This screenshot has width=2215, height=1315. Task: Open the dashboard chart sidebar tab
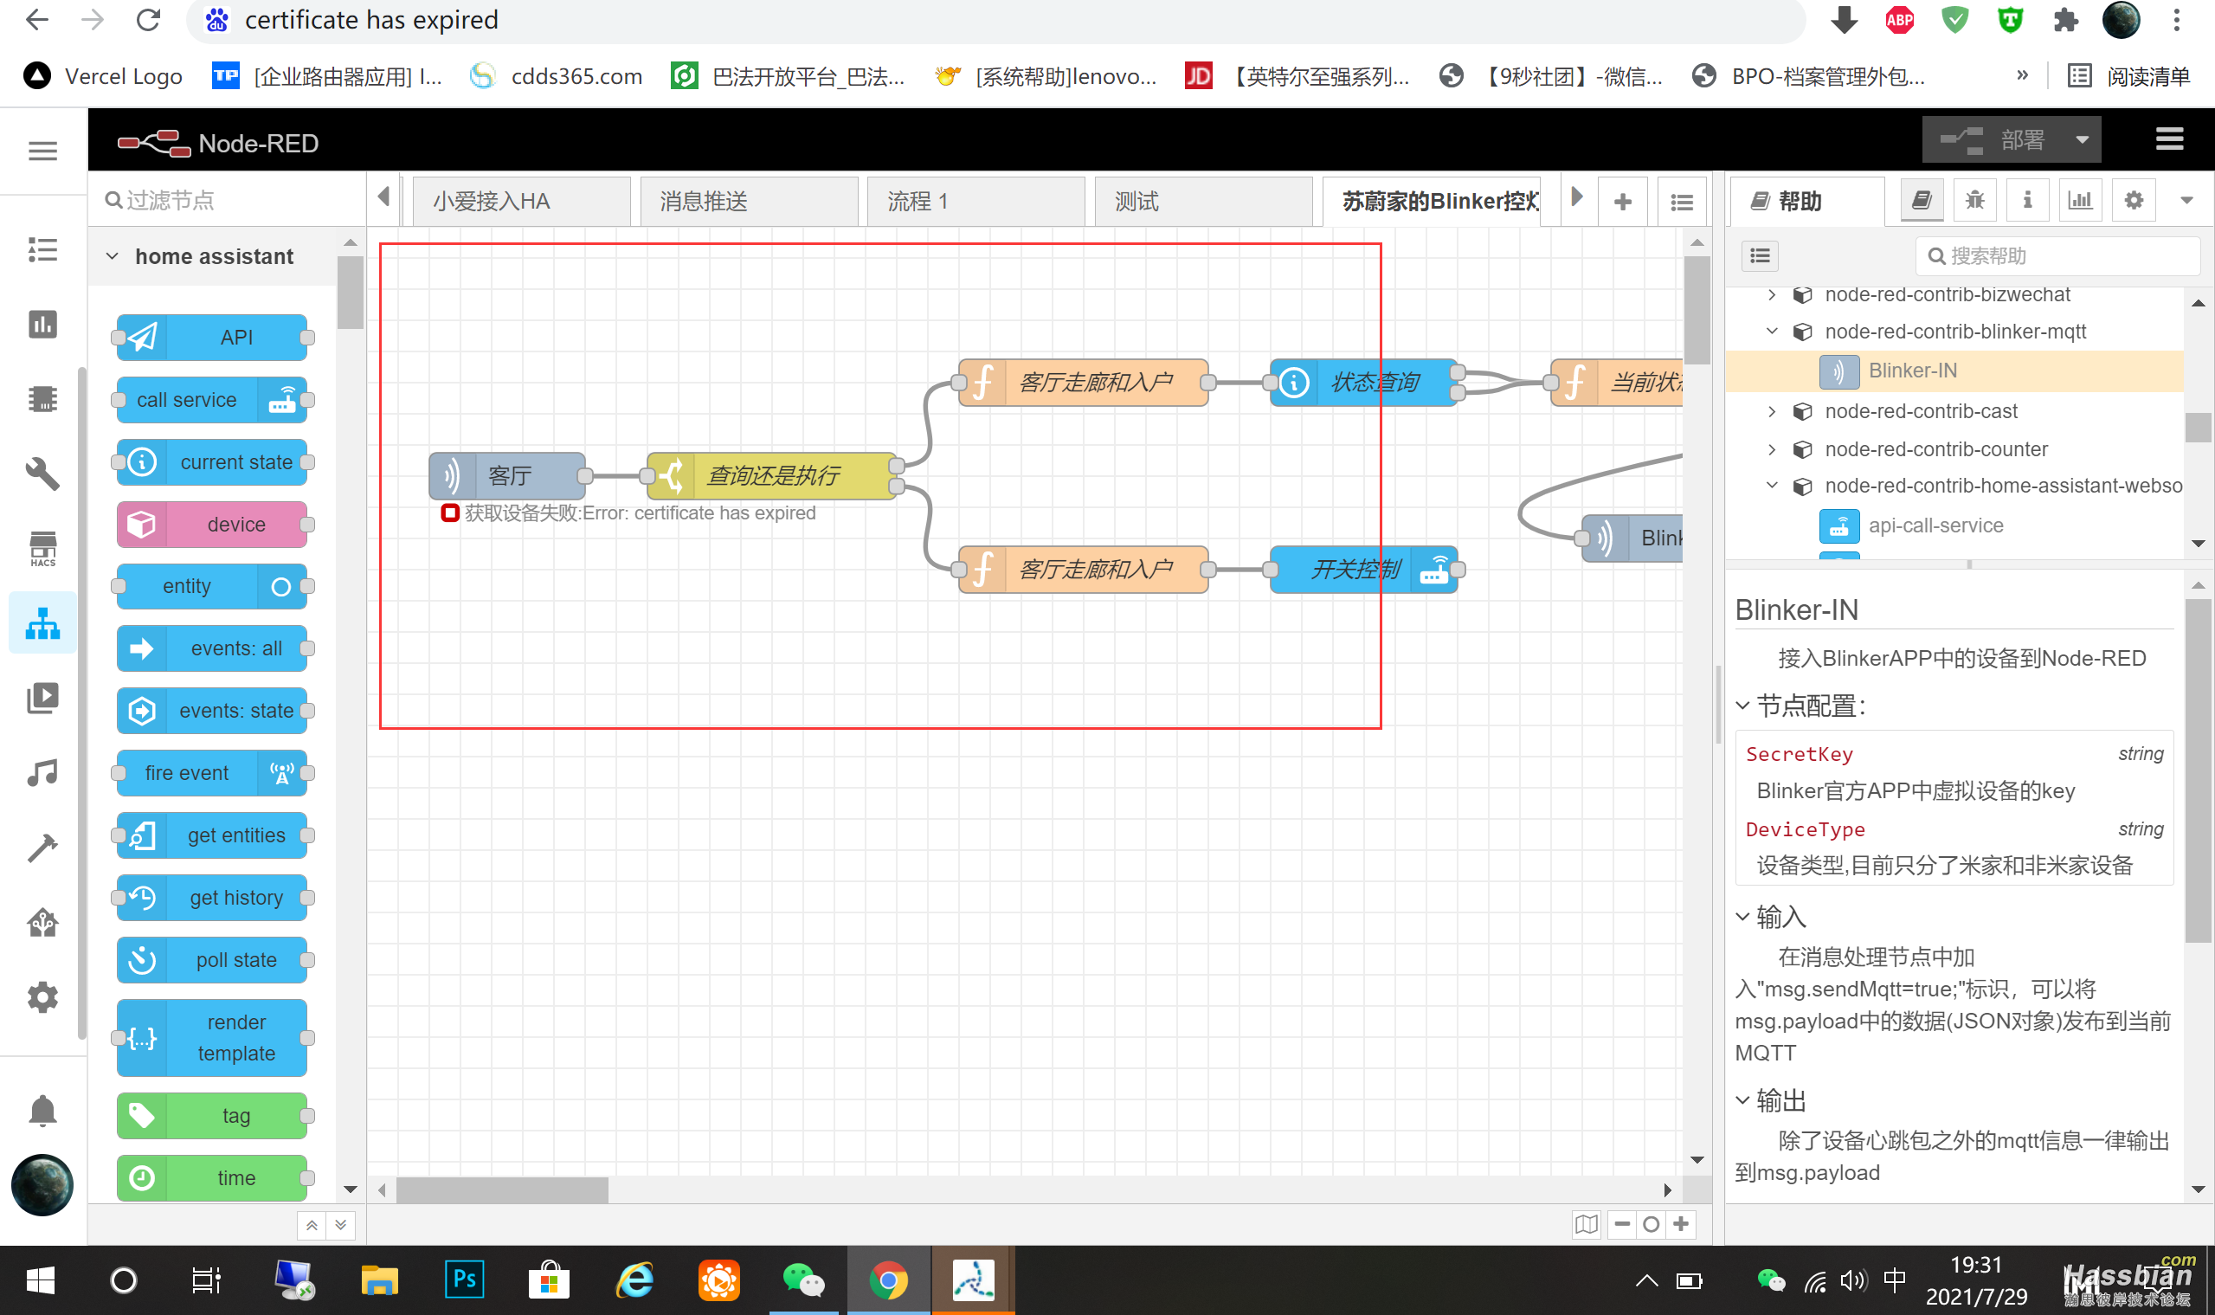pos(2080,200)
